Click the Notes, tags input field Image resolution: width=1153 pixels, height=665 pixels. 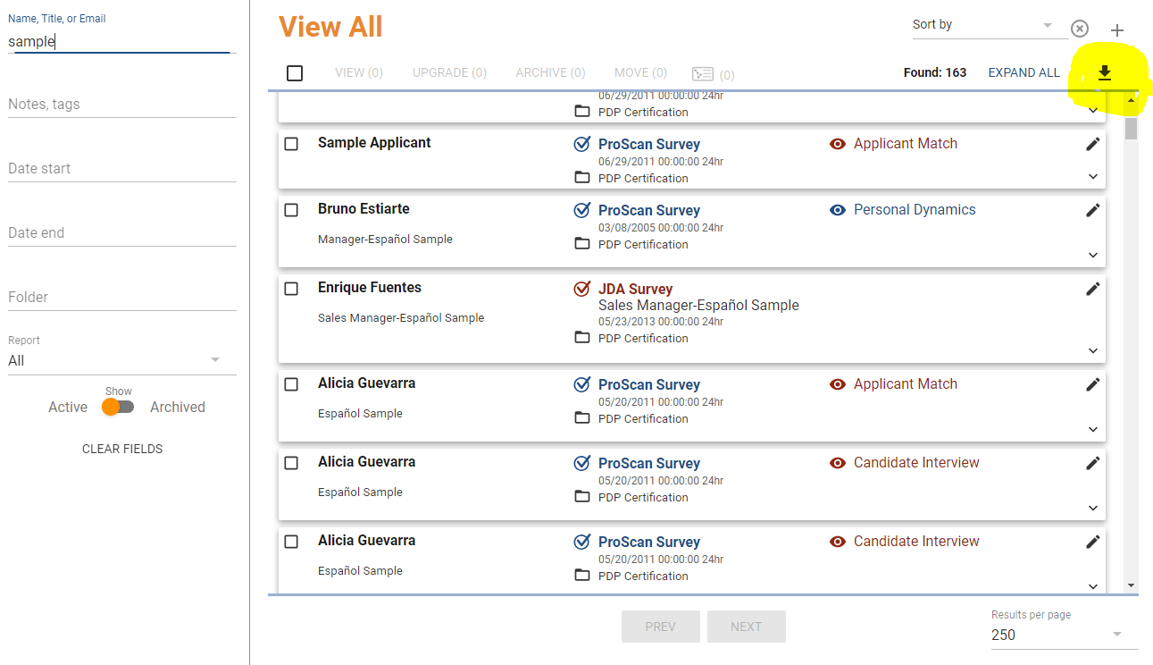[121, 105]
